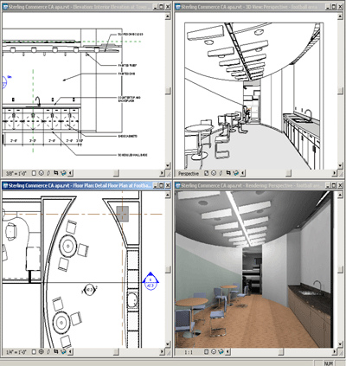Click Revit icon on Elevation window title bar

click(x=5, y=7)
